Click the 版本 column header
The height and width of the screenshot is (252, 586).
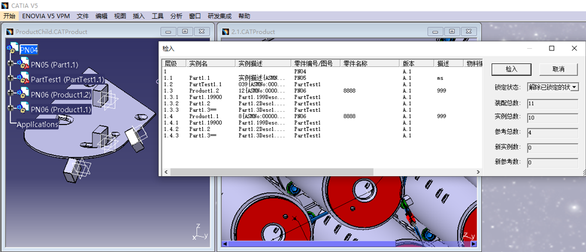point(417,63)
